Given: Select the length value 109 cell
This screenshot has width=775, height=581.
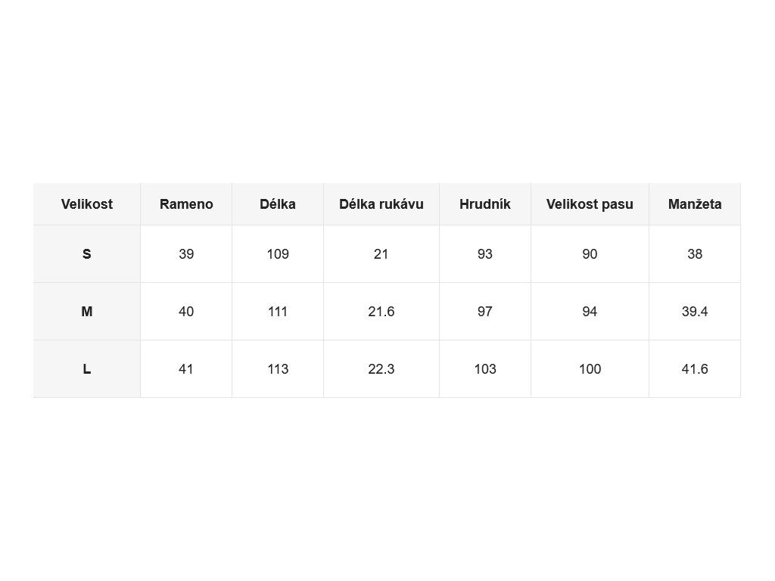Looking at the screenshot, I should pyautogui.click(x=278, y=254).
